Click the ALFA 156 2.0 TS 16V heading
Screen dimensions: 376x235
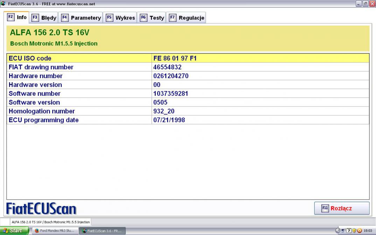(x=50, y=32)
